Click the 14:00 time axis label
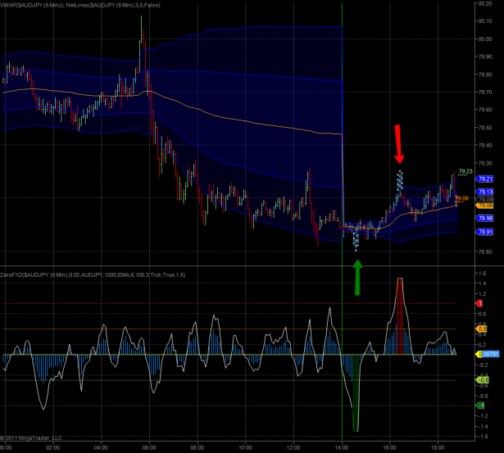 click(342, 447)
